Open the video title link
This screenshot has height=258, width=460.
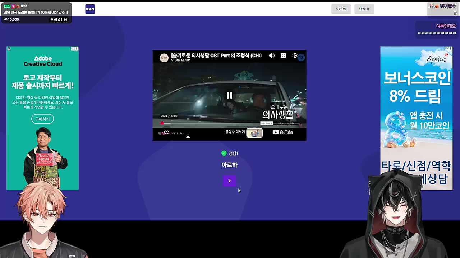[x=216, y=55]
